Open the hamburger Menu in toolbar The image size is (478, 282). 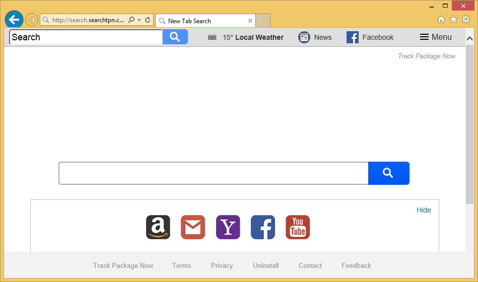[436, 37]
